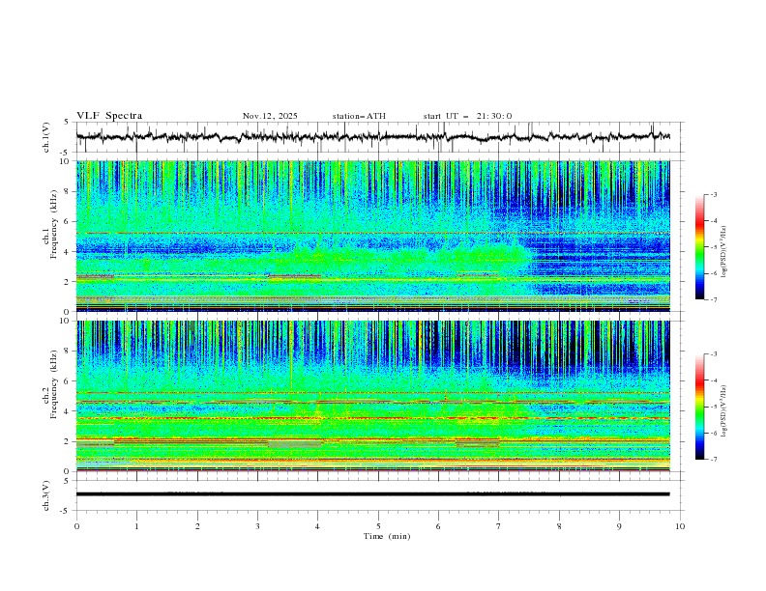Click time axis tick label "3"
This screenshot has width=766, height=591.
(257, 526)
